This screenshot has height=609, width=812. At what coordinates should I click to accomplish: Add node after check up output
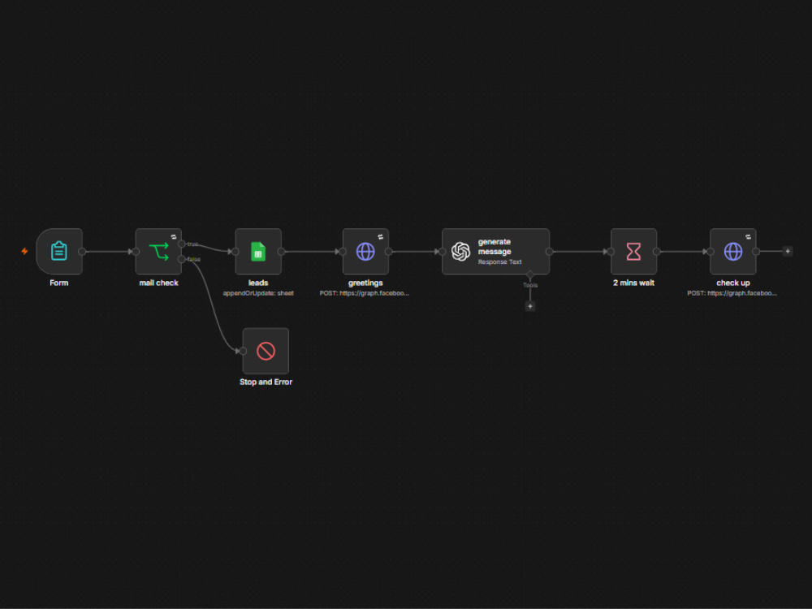click(x=787, y=251)
